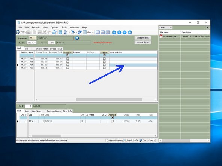The height and width of the screenshot is (166, 222).
Task: Click the blue double-chevron reviewer icon
Action: [x=77, y=38]
